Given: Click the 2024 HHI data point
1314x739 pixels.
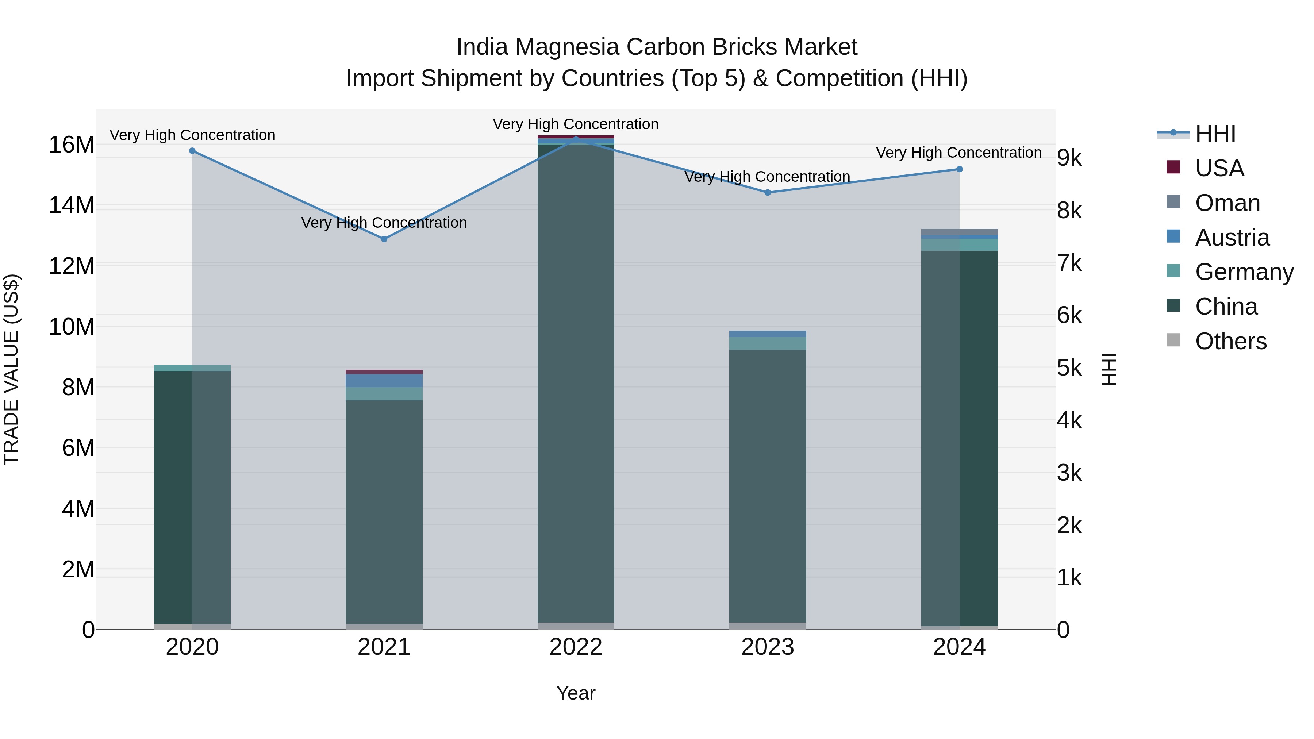Looking at the screenshot, I should (x=960, y=169).
